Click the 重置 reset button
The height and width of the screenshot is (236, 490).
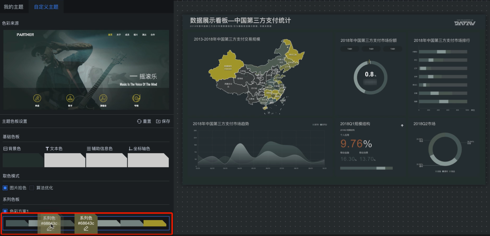coord(144,121)
